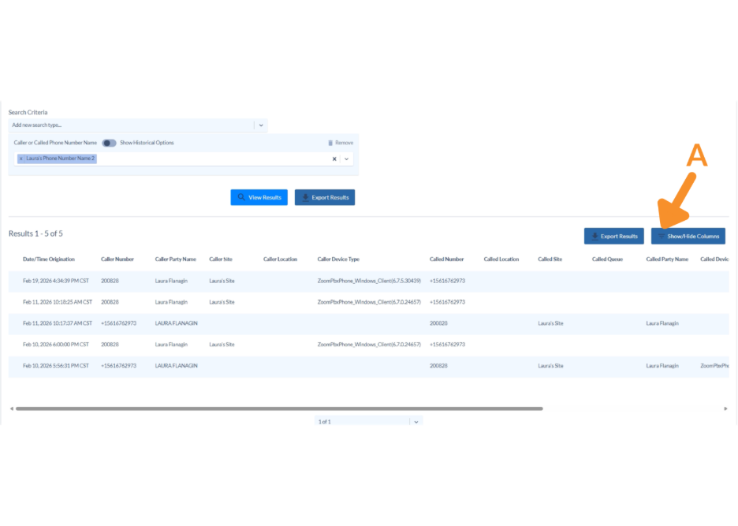The width and height of the screenshot is (738, 526).
Task: Sort by Date/Time Origination column header
Action: click(49, 259)
